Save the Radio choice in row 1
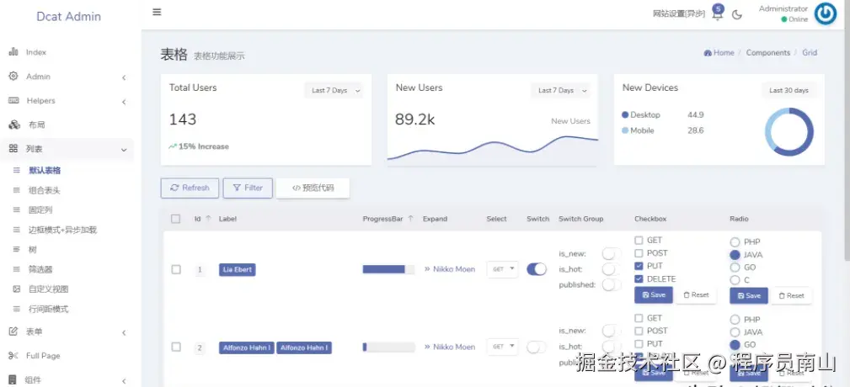This screenshot has height=387, width=850. (749, 295)
